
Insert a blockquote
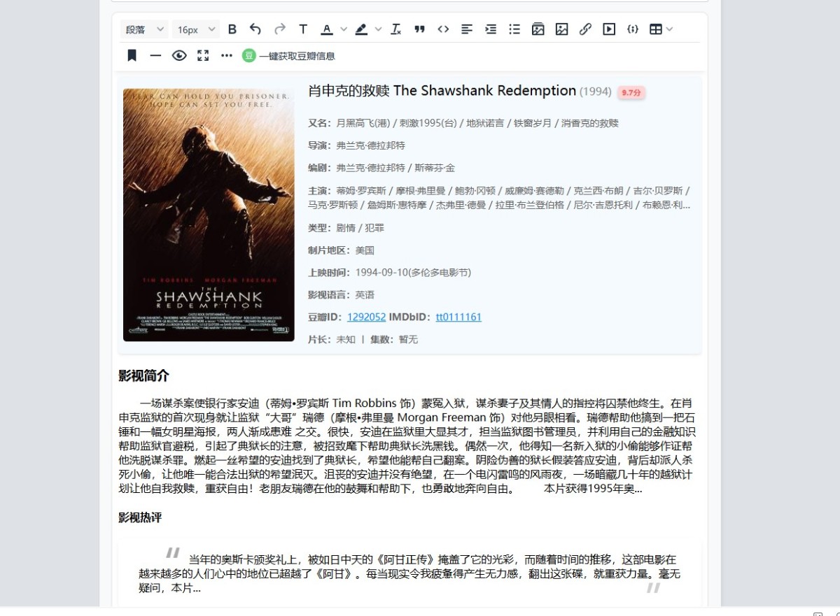click(419, 29)
